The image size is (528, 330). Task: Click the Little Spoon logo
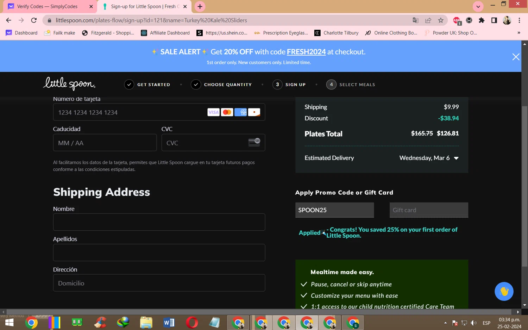pos(69,84)
